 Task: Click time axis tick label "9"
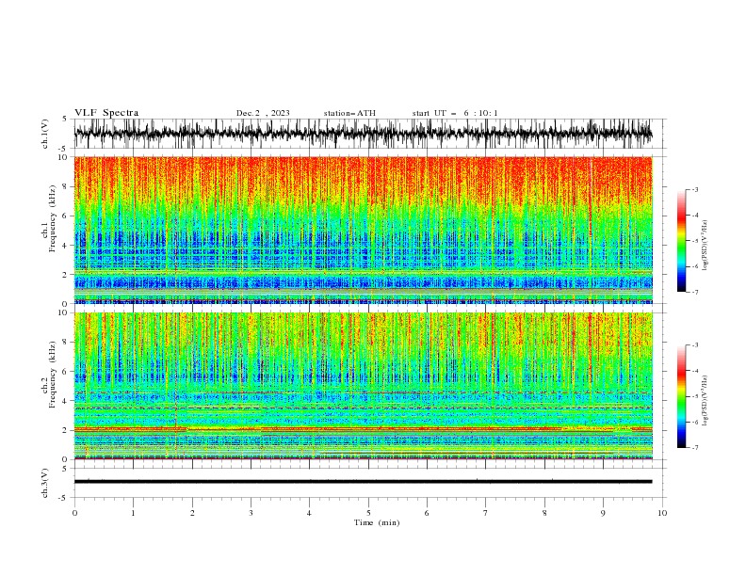coord(603,513)
